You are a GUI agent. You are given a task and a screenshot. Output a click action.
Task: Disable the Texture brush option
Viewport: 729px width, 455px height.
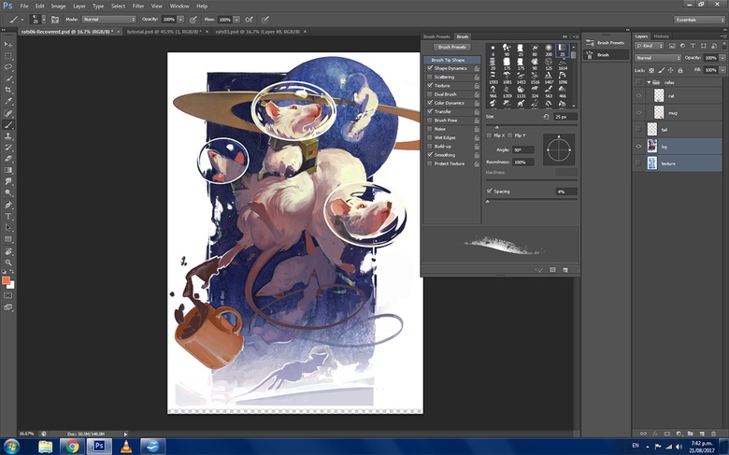[430, 85]
